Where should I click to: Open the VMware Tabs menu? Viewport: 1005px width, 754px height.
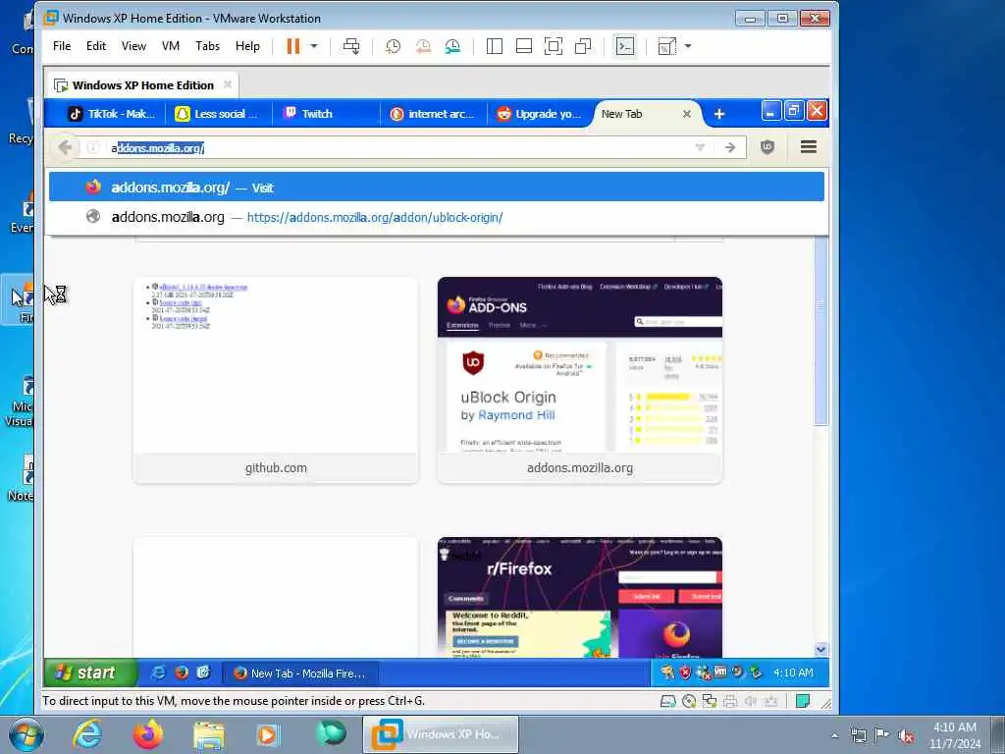(208, 46)
